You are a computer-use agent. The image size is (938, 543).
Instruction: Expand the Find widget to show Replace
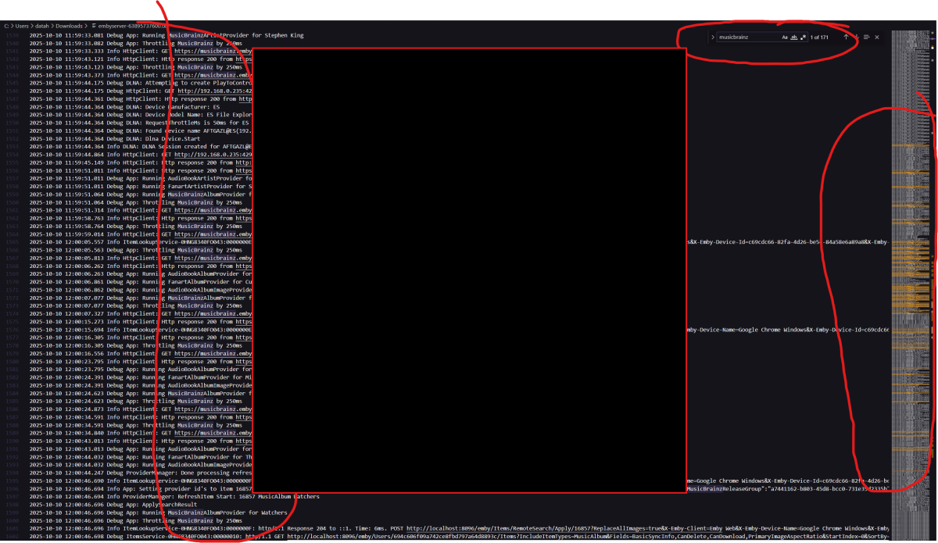click(713, 37)
